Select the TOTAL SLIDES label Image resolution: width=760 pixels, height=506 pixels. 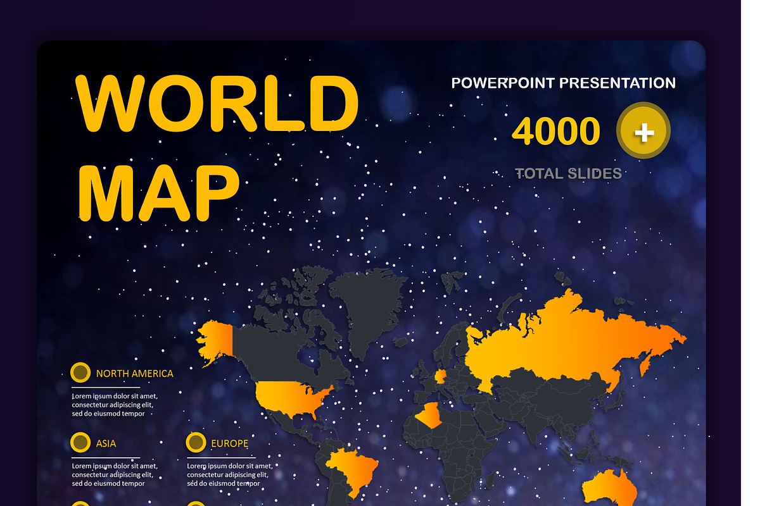click(567, 173)
